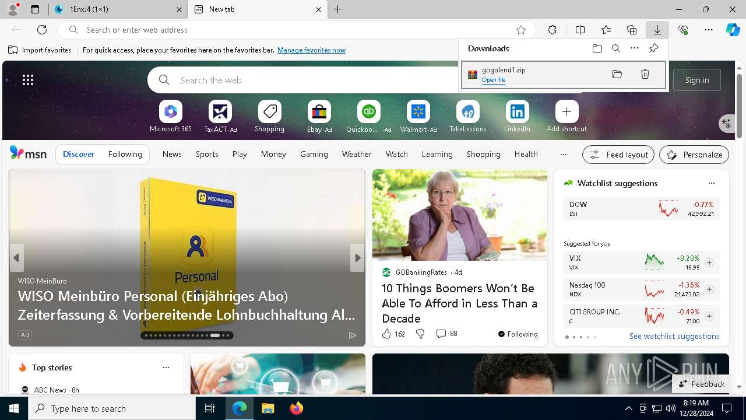Open the Weather category

tap(357, 155)
